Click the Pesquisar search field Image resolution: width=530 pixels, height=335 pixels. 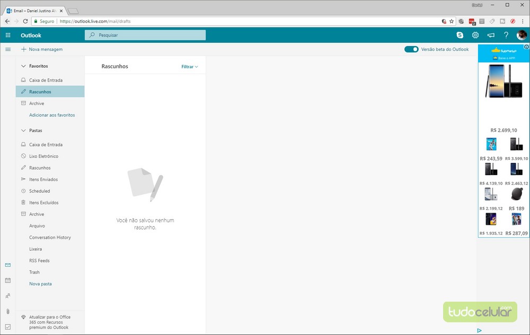(x=145, y=35)
